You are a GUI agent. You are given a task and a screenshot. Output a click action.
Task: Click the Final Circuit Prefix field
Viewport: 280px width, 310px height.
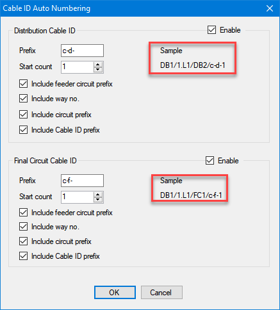click(x=82, y=181)
